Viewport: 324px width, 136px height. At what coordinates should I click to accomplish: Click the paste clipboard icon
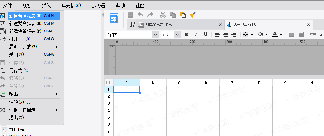coord(182,15)
